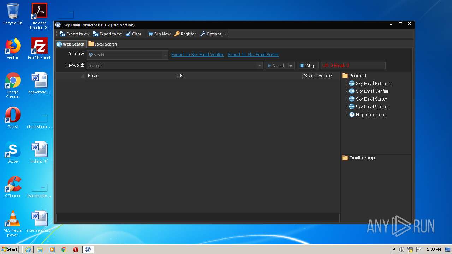Screen dimensions: 452x254
Task: Expand the toolbar overflow arrow after Options
Action: 226,34
